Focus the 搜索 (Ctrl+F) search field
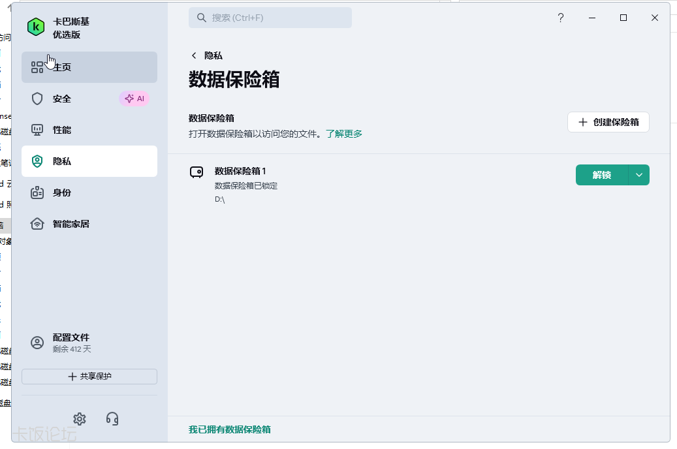 [270, 18]
